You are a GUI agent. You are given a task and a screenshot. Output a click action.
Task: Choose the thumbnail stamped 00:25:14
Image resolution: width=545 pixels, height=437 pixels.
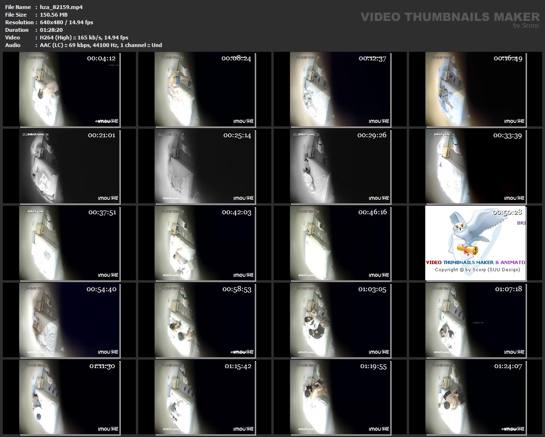point(205,166)
